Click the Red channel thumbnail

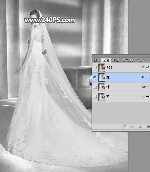102,77
